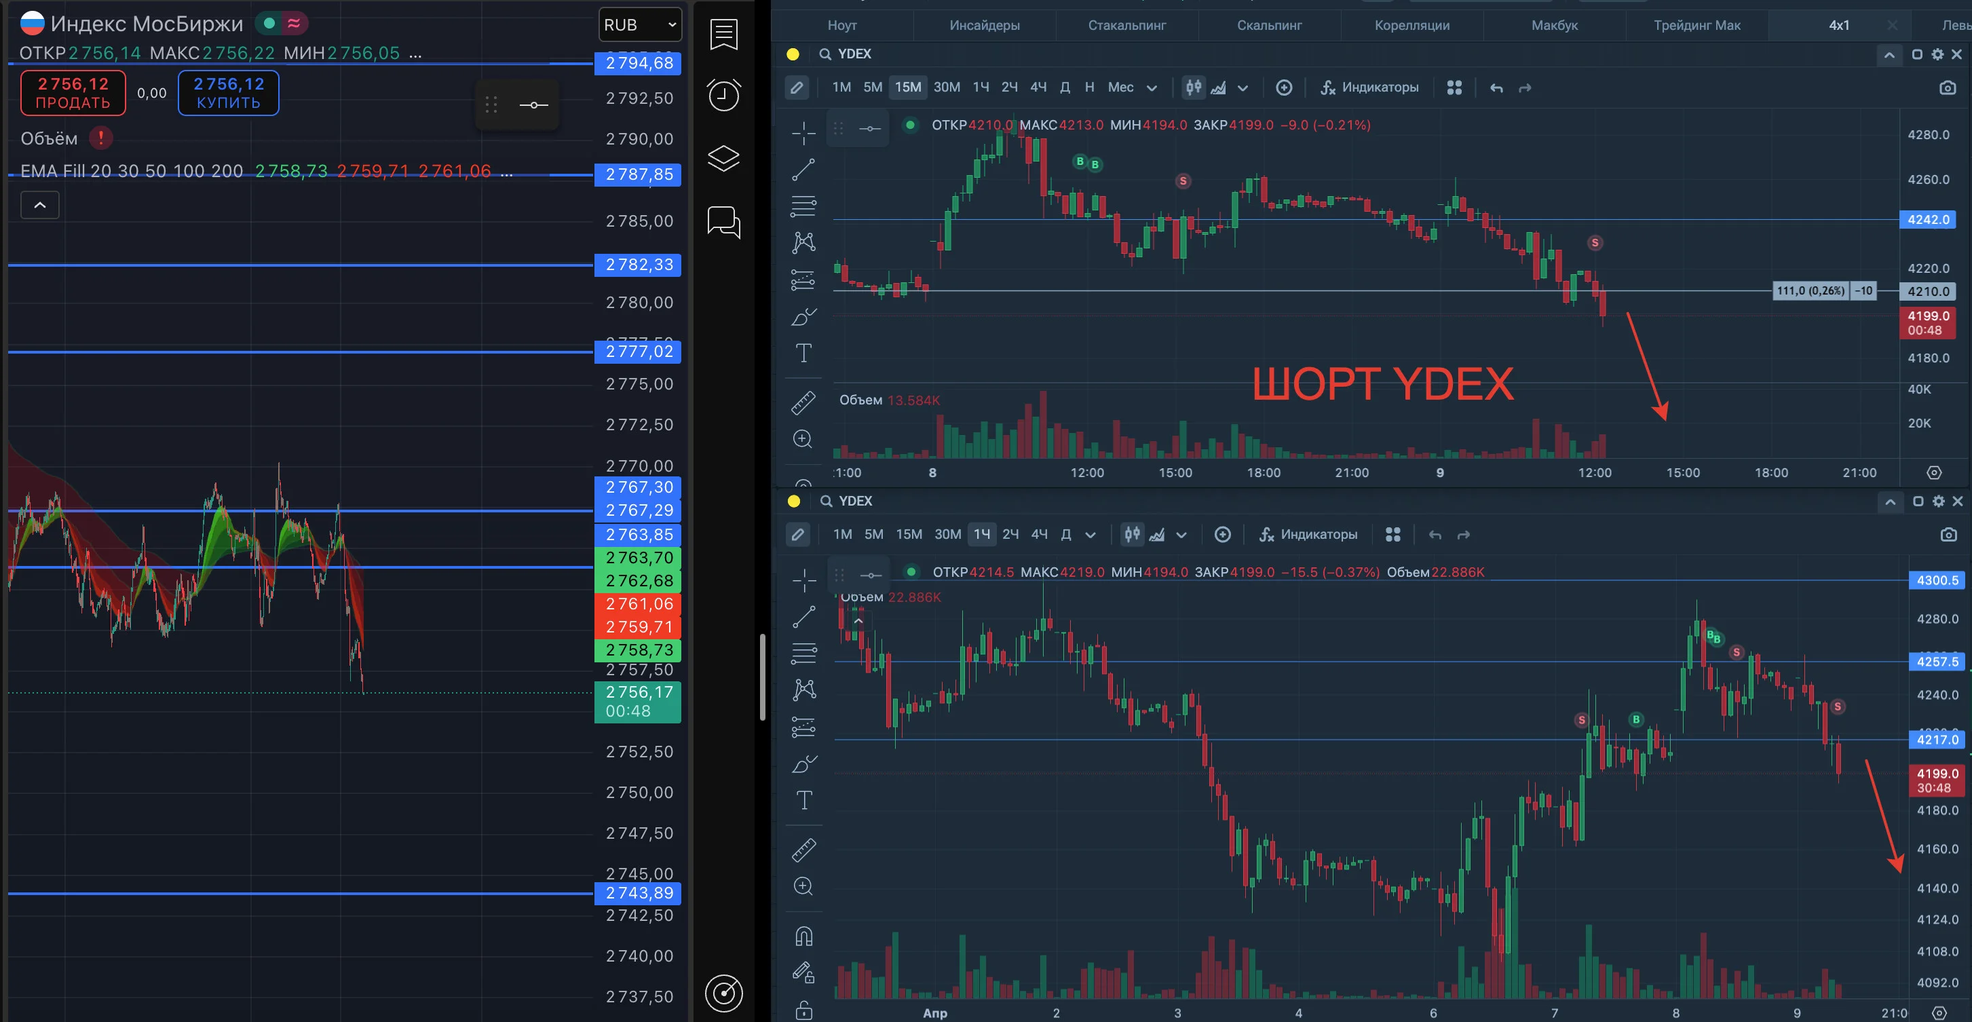Switch to the Корелляции tab

(1411, 25)
